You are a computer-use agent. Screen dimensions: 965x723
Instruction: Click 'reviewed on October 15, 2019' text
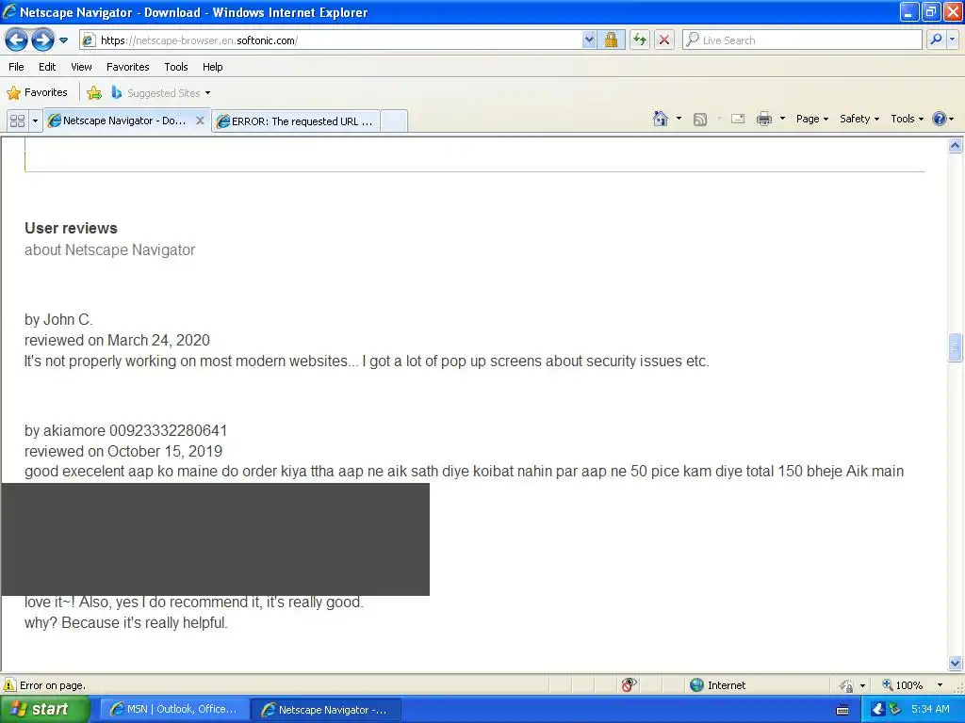(x=123, y=451)
